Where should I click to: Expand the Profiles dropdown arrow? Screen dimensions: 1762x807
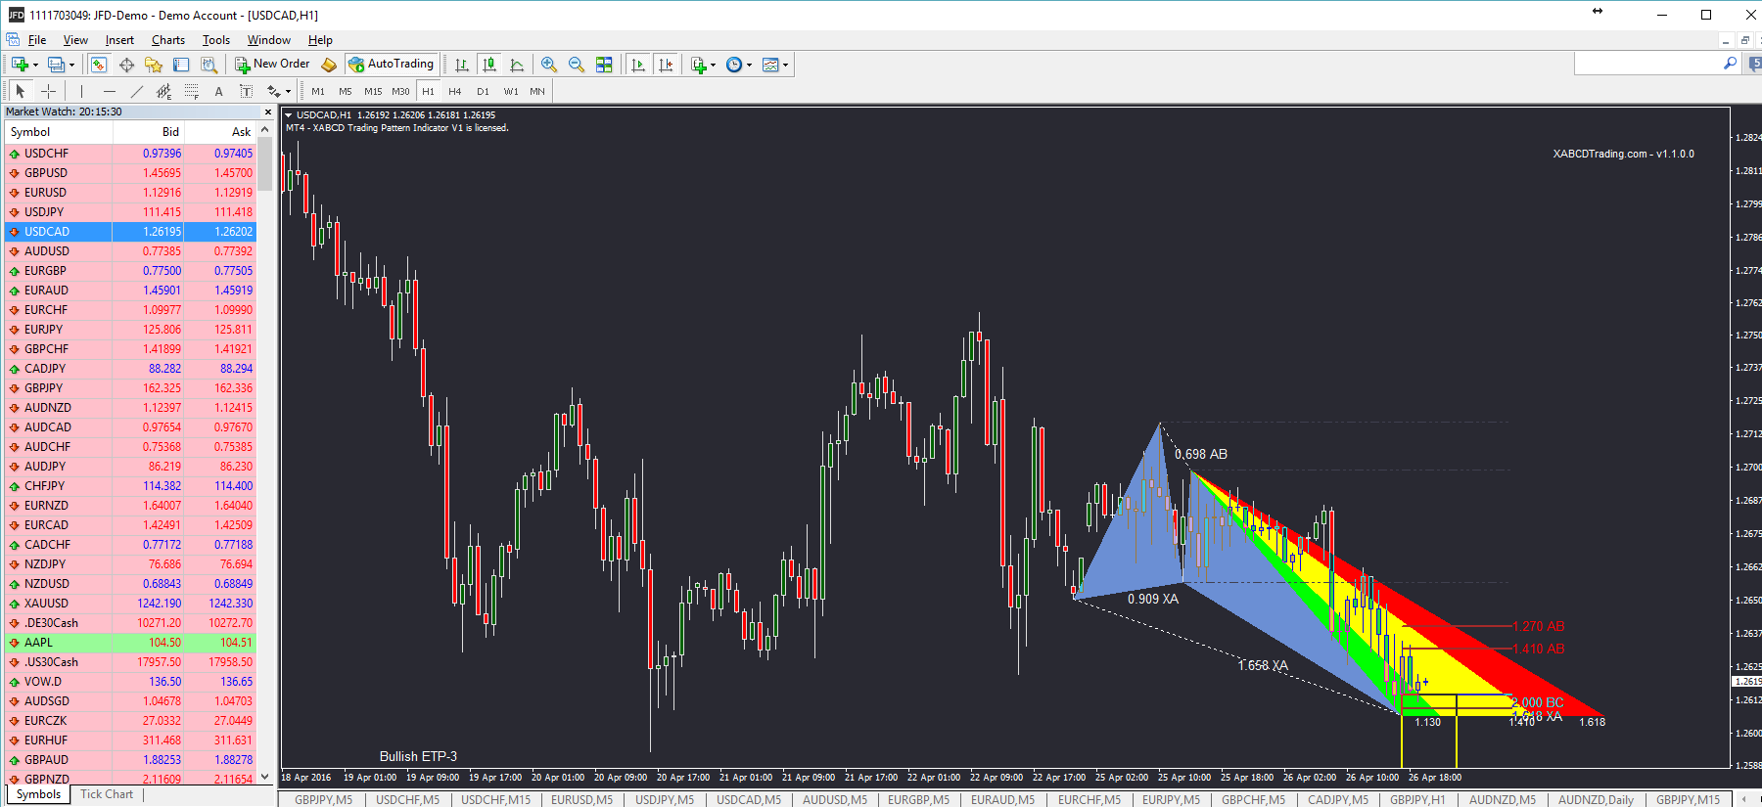[71, 66]
